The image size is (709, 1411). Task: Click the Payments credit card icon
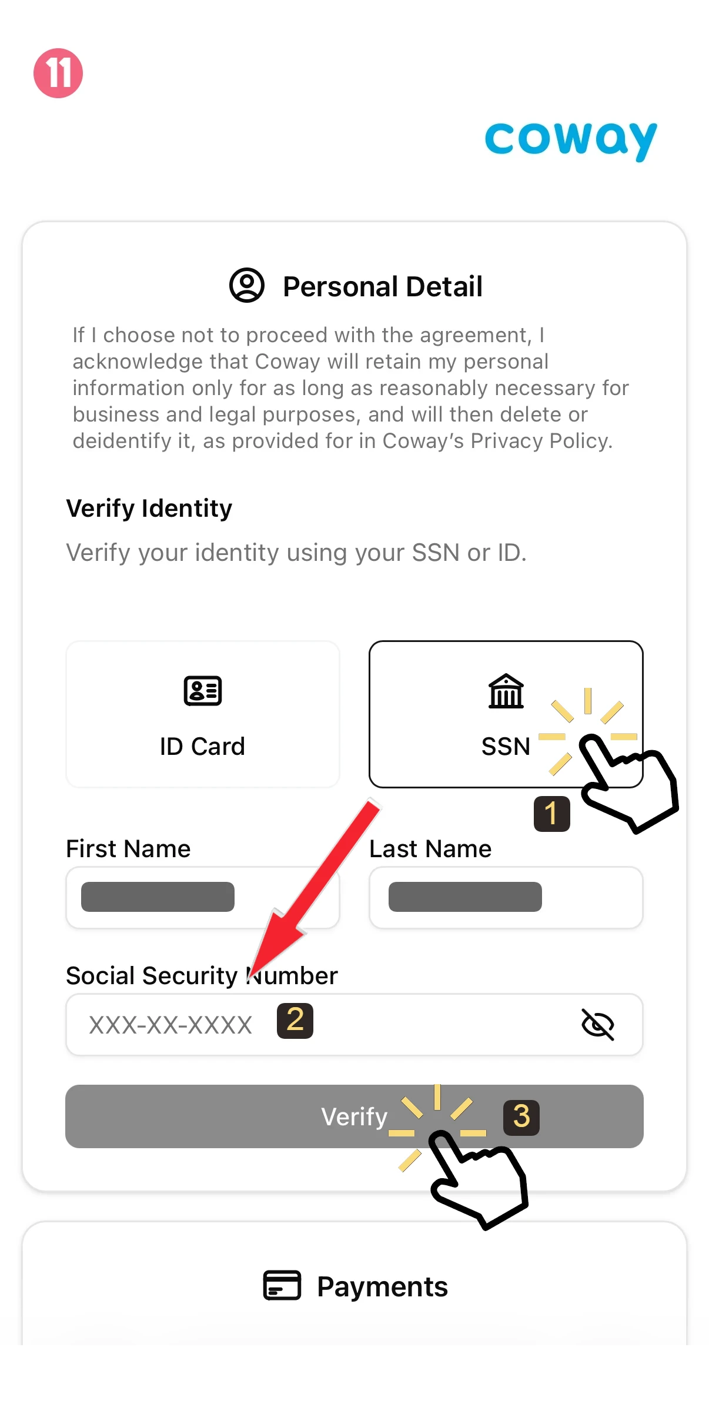281,1287
